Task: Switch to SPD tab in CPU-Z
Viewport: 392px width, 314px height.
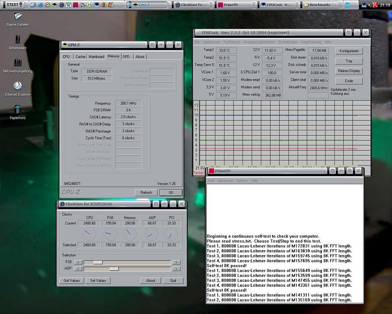Action: click(126, 57)
